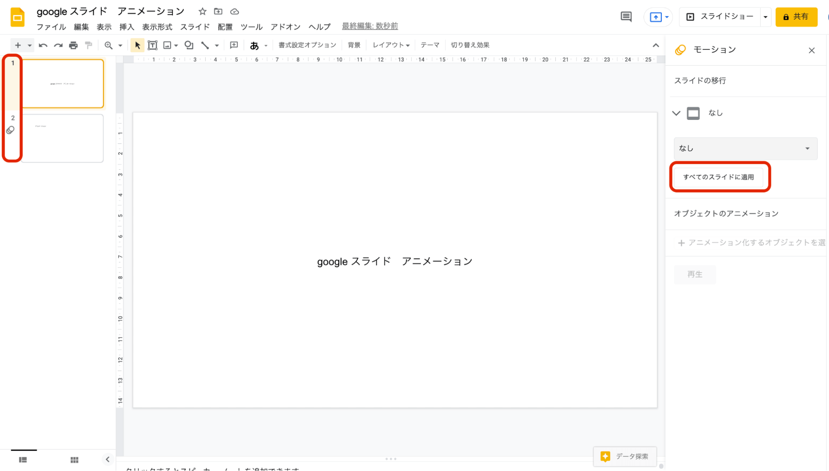Open the 表示 menu
Viewport: 829px width, 471px height.
(x=104, y=27)
